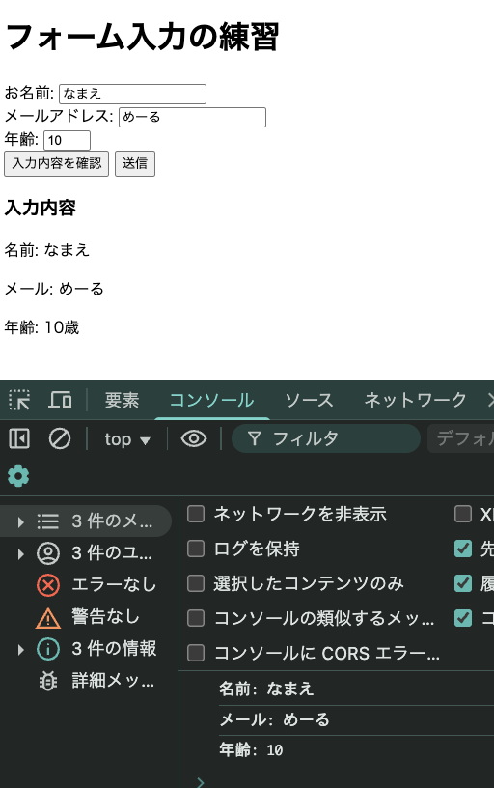494x788 pixels.
Task: Click the user messages person icon
Action: [x=48, y=553]
